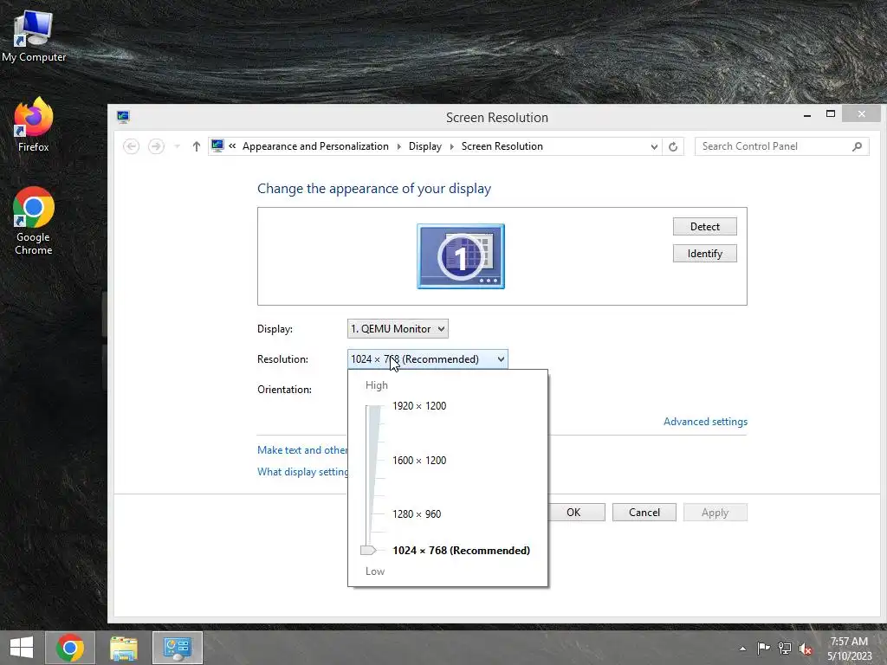Show hidden tray icons arrow
This screenshot has width=887, height=665.
(742, 649)
